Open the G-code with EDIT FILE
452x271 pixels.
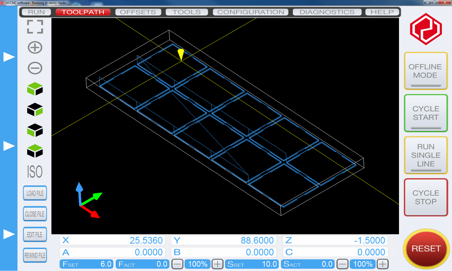(35, 234)
